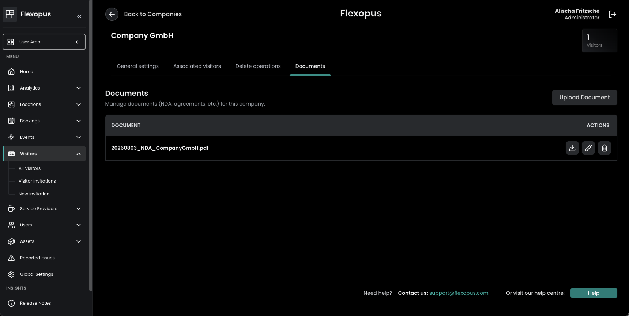Edit the NDA CompanyGmbH document
Screen dimensions: 629x316
coord(588,148)
